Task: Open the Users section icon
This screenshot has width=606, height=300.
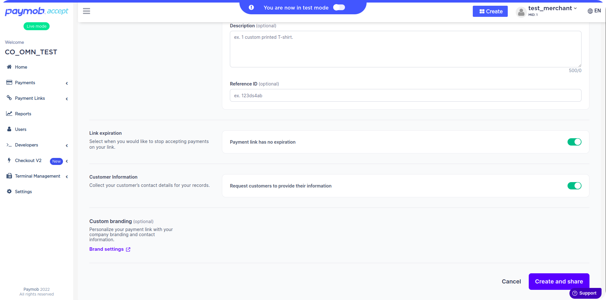Action: pyautogui.click(x=9, y=129)
